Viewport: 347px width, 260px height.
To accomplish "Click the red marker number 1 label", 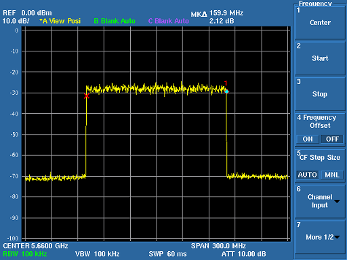I will (x=226, y=83).
